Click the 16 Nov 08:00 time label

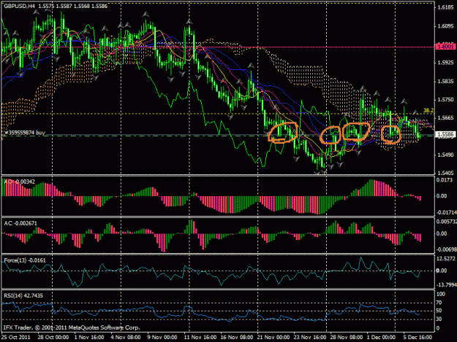pos(236,338)
